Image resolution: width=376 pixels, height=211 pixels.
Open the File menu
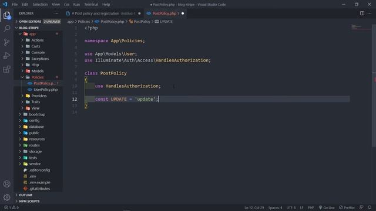pyautogui.click(x=15, y=4)
